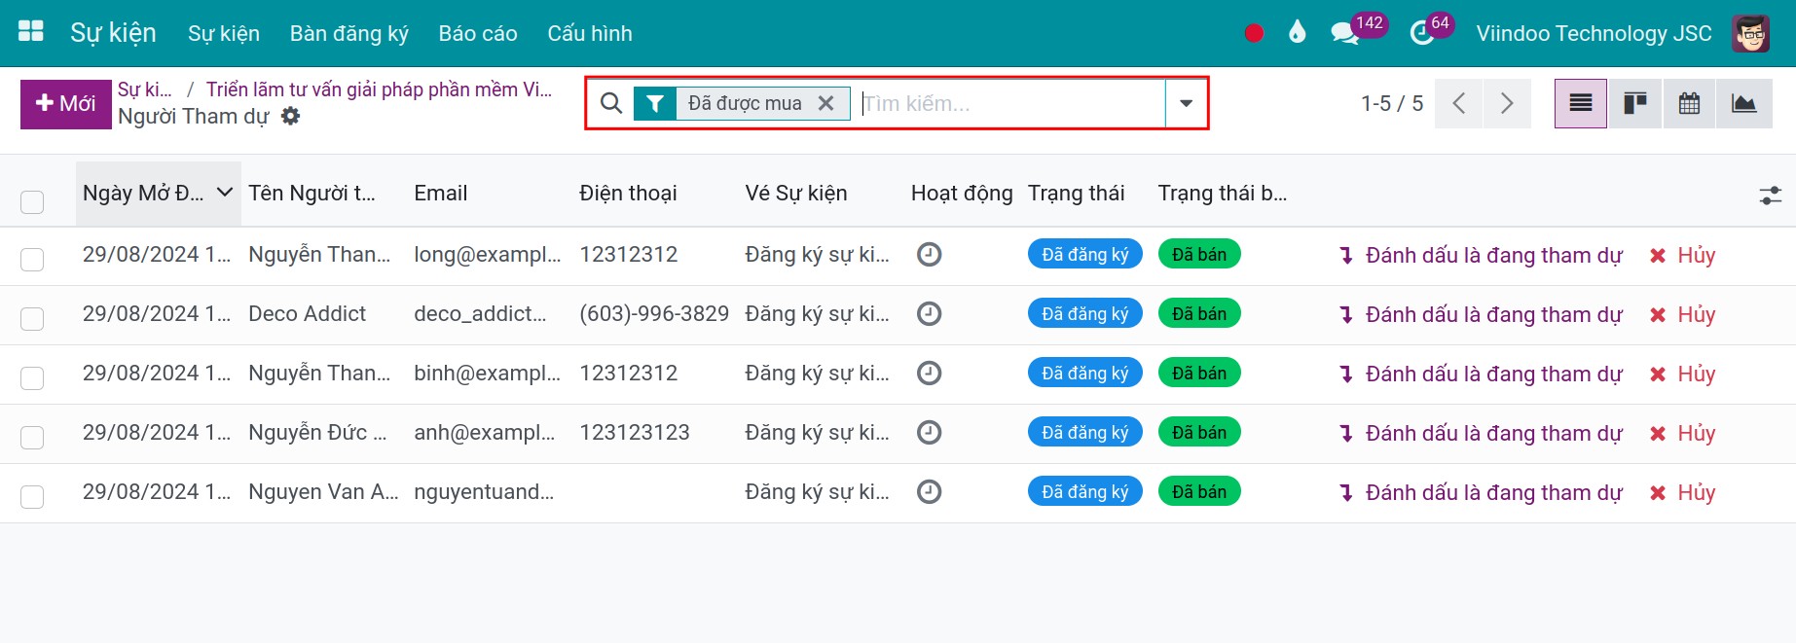The image size is (1796, 643).
Task: Open activity clock for Nguyen Van A row
Action: (x=930, y=492)
